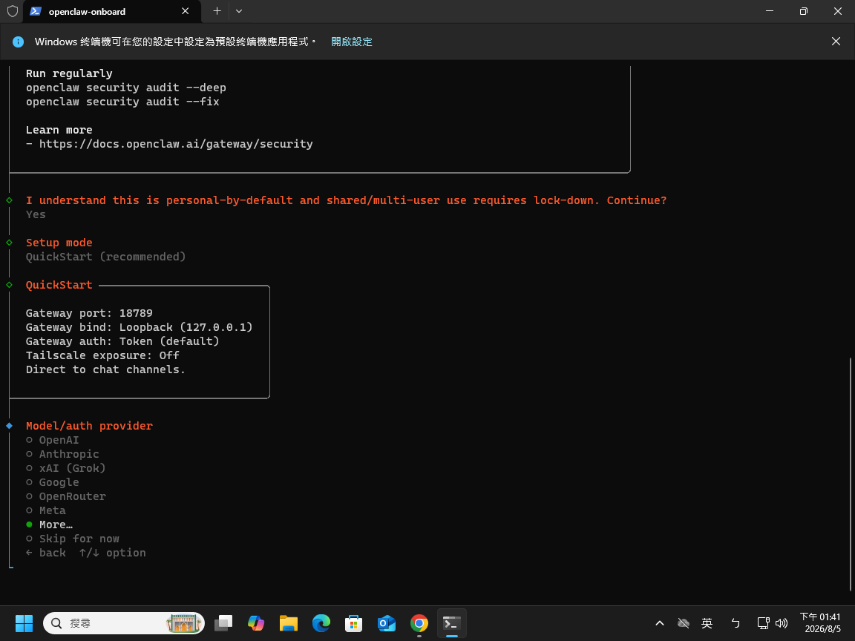Click the 開啟設定 link

(352, 42)
